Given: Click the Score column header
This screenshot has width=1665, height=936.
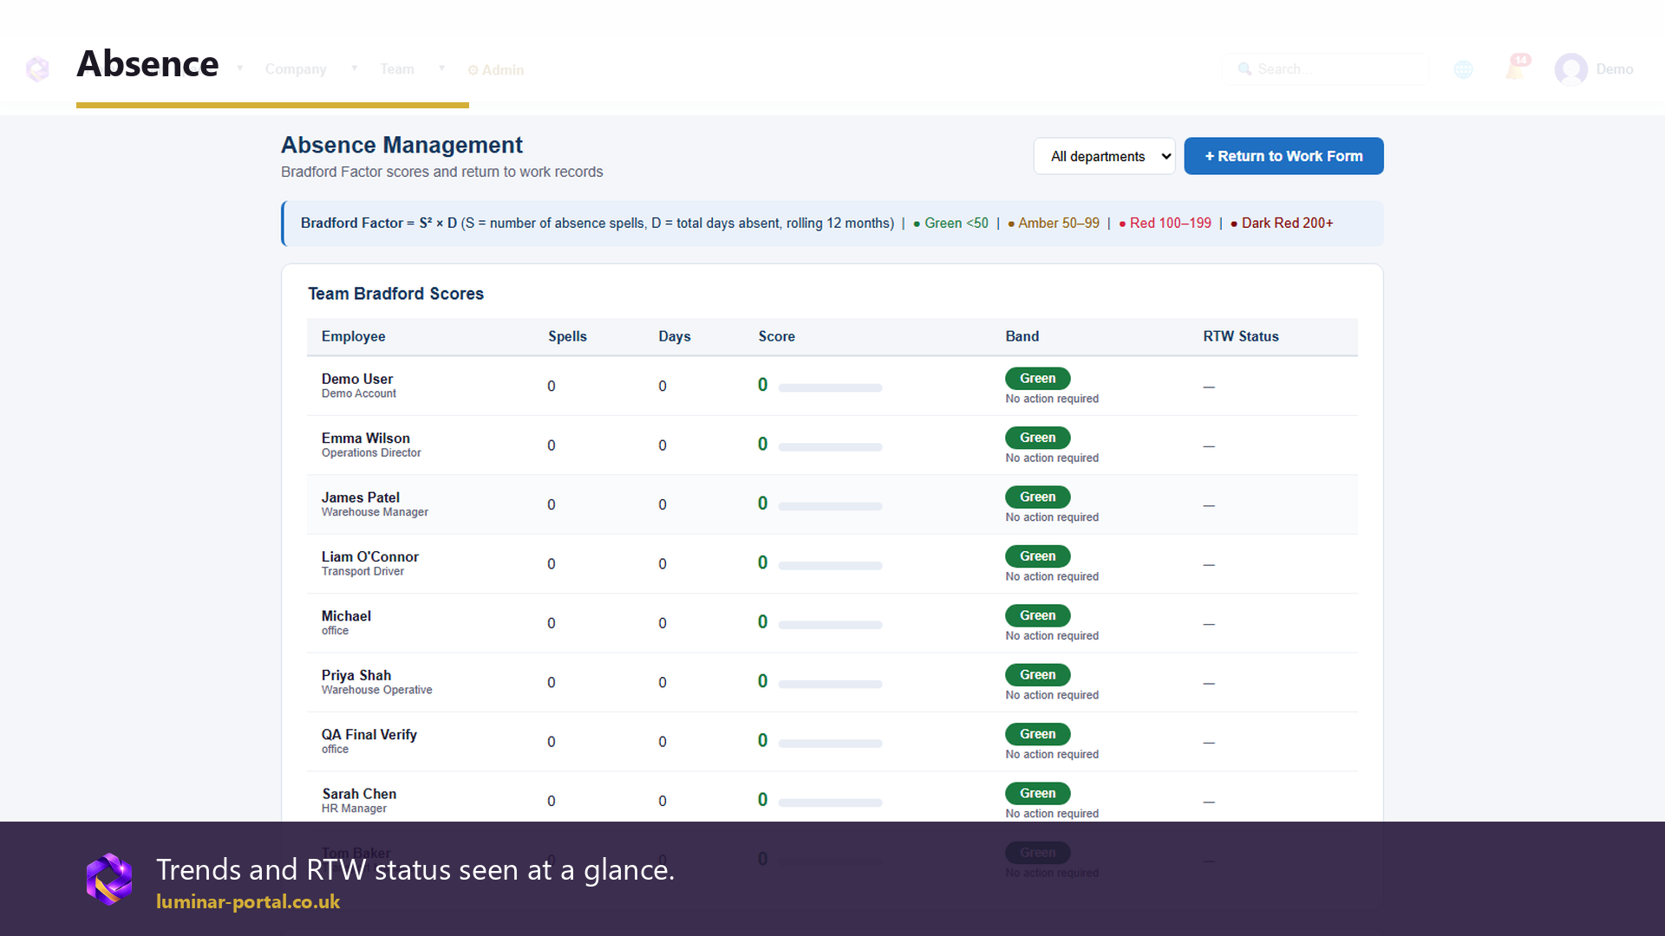Looking at the screenshot, I should tap(777, 336).
